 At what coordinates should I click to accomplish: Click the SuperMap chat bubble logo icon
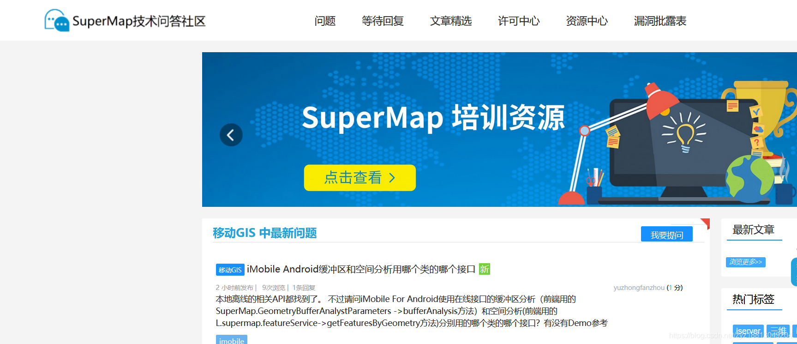[x=57, y=20]
